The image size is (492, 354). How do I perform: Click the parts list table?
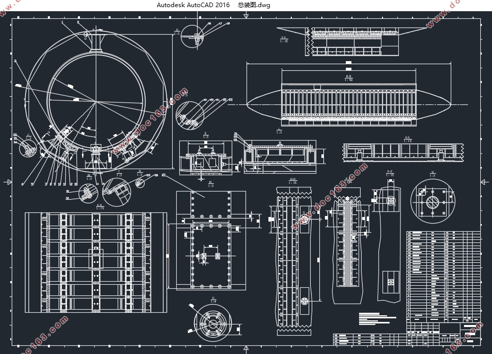[x=444, y=277]
